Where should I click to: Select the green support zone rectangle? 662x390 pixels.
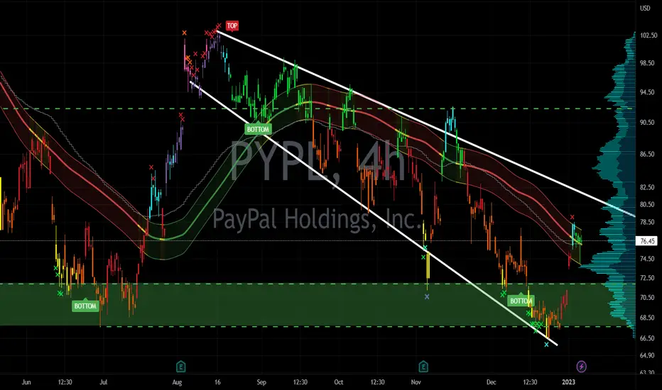[x=317, y=304]
